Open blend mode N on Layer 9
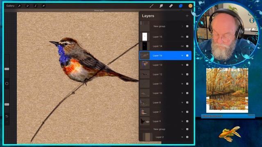This screenshot has height=147, width=262. click(182, 121)
